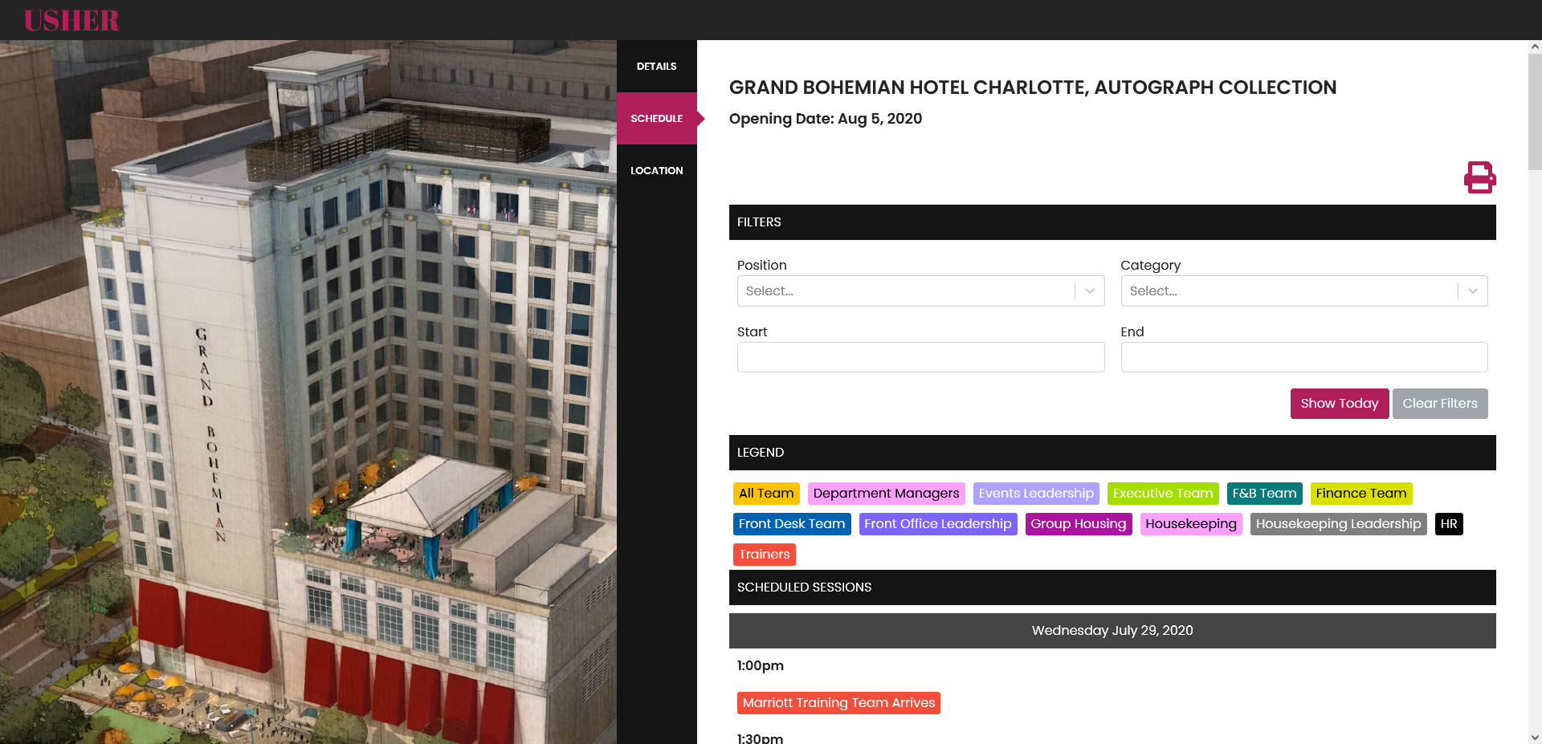The width and height of the screenshot is (1542, 744).
Task: Select the Schedule tab
Action: (656, 119)
